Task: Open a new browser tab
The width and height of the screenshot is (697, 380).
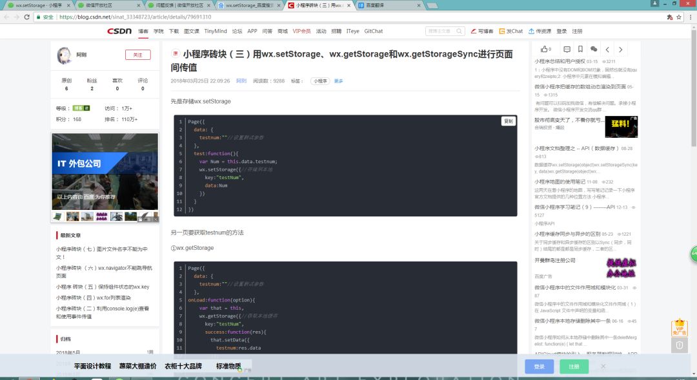Action: (432, 5)
